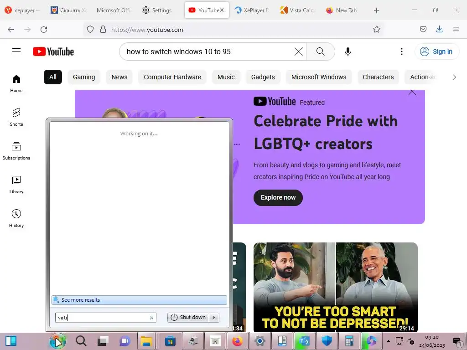467x350 pixels.
Task: Select the Characters filter chip
Action: 378,77
